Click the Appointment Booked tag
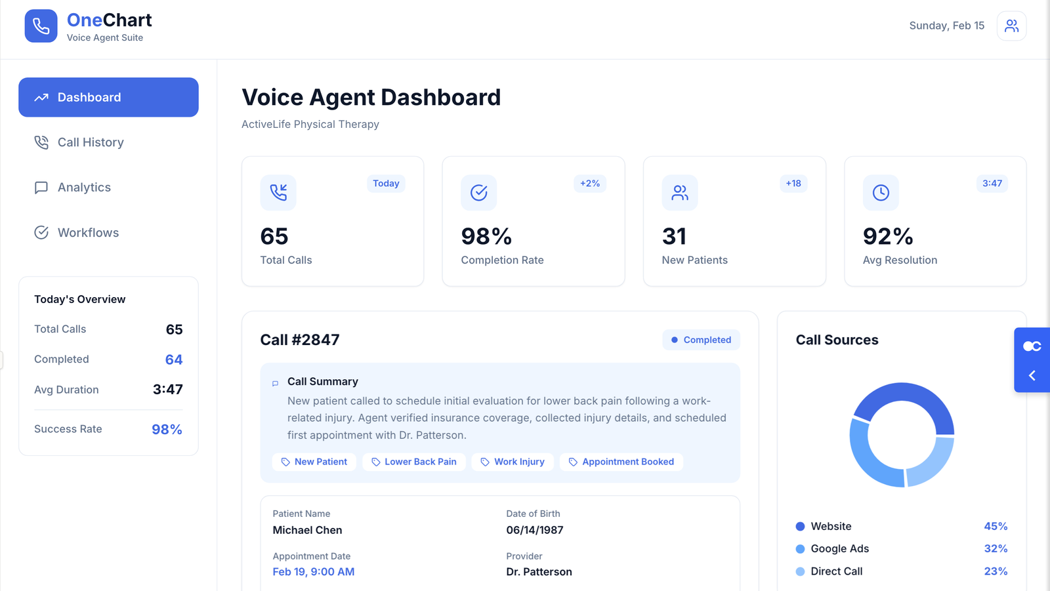Image resolution: width=1050 pixels, height=591 pixels. [x=621, y=462]
